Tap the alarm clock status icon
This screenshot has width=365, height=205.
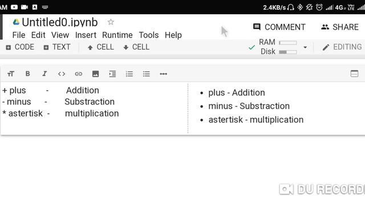tap(319, 7)
